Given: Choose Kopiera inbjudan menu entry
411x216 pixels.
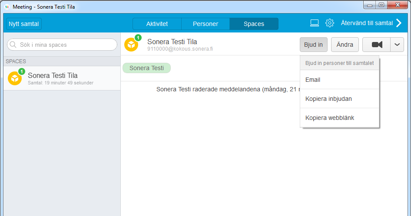Looking at the screenshot, I should click(x=339, y=99).
